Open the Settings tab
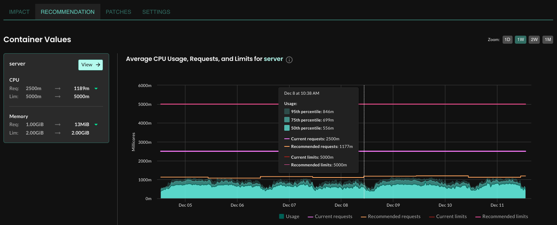Image resolution: width=557 pixels, height=225 pixels. pyautogui.click(x=156, y=12)
